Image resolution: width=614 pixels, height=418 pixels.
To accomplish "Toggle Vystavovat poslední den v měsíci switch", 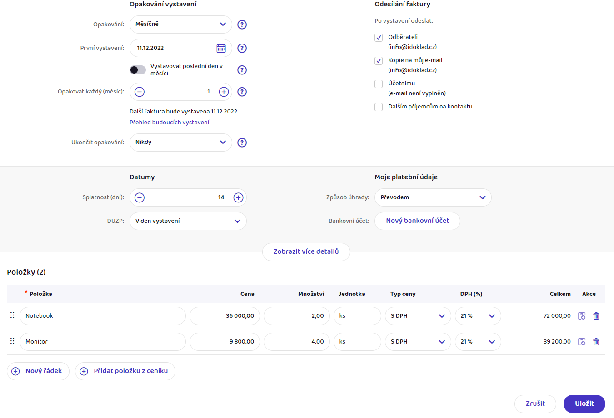I will pyautogui.click(x=138, y=70).
